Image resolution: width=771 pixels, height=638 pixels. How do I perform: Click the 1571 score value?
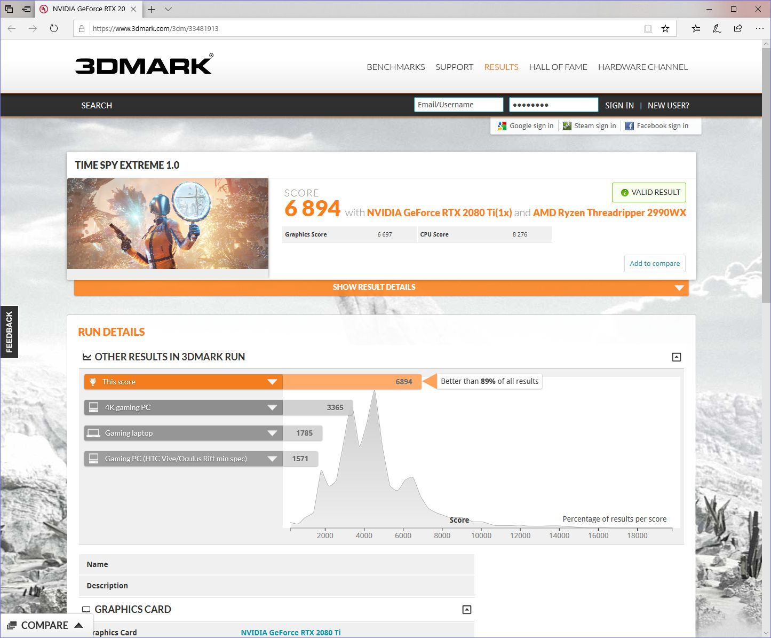point(300,459)
